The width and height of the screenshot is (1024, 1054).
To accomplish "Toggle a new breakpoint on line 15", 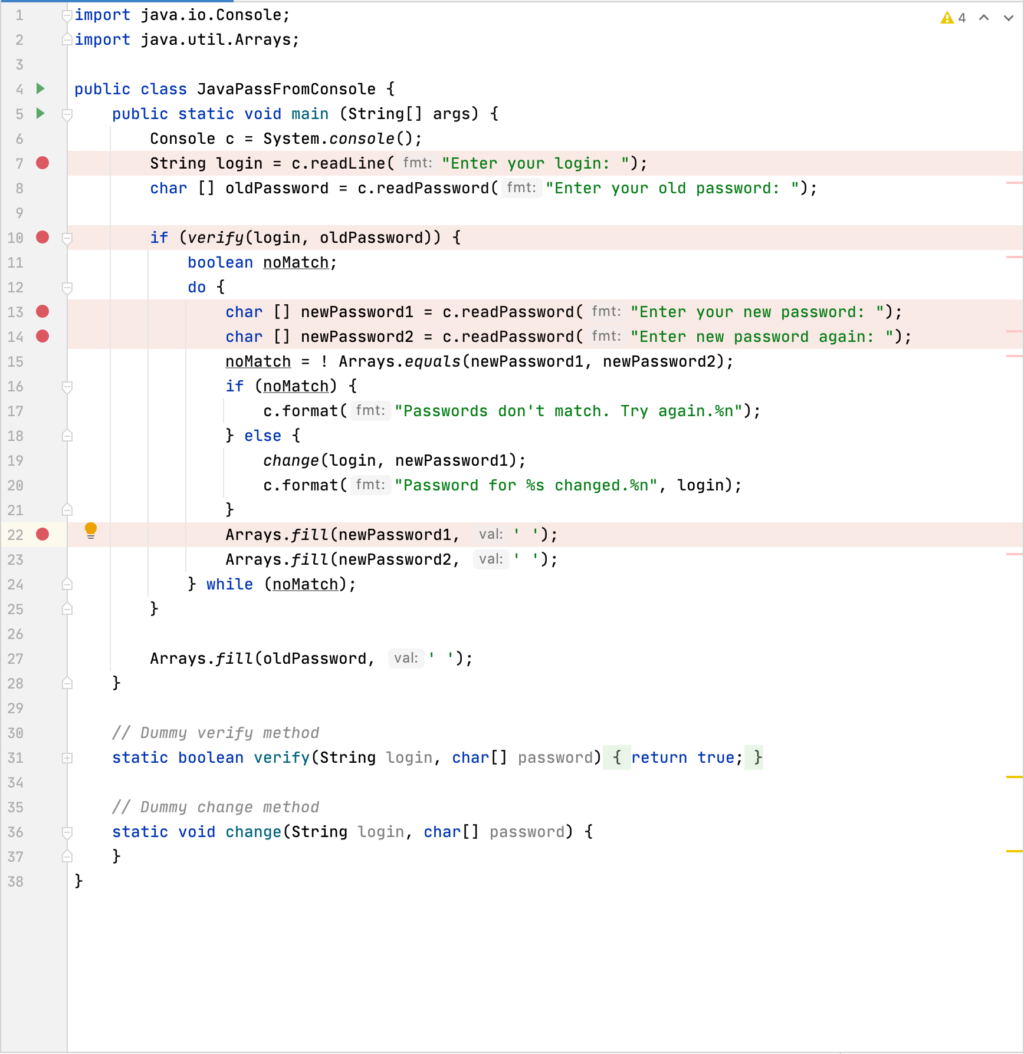I will 42,361.
